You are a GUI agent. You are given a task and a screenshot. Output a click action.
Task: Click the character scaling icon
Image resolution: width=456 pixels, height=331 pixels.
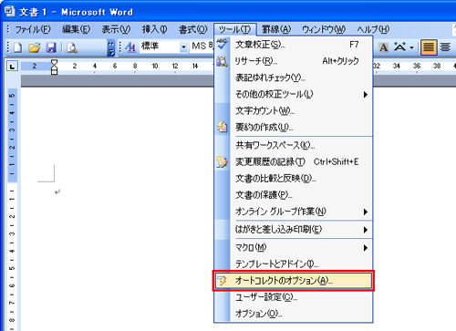[x=399, y=47]
